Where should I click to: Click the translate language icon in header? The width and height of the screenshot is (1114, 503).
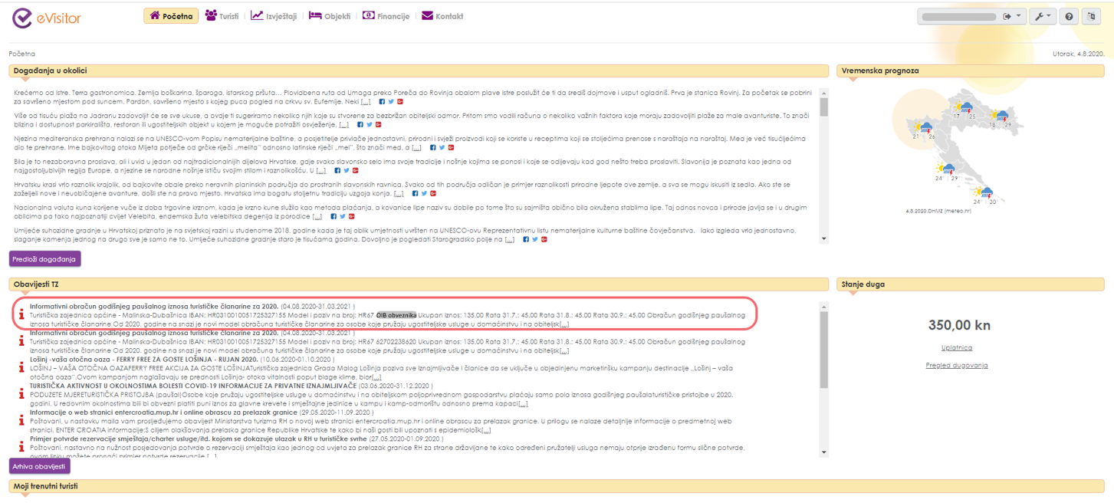pos(1091,17)
